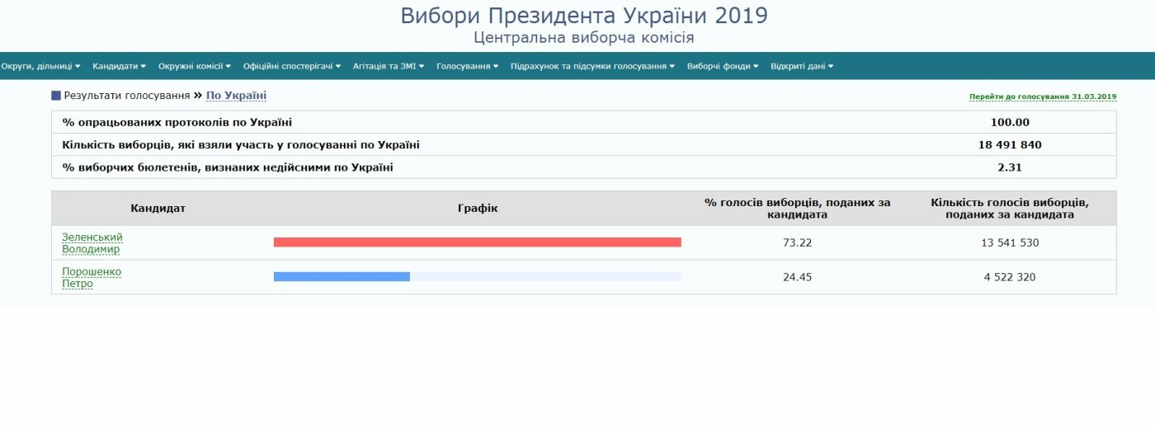The height and width of the screenshot is (428, 1155).
Task: Open the "Відкриті дані" menu
Action: point(801,66)
